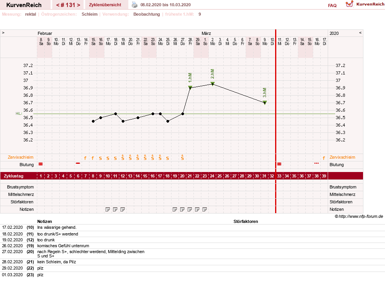Click cycle day 32 in the Zyklustag row

(x=272, y=176)
